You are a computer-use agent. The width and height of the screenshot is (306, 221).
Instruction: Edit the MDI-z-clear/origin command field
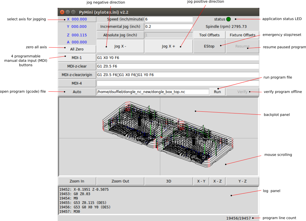(178, 75)
